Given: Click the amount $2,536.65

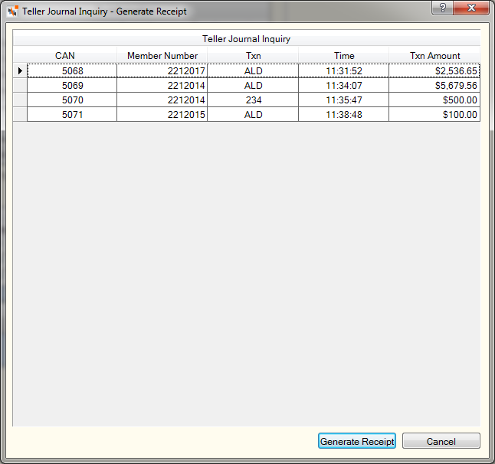Looking at the screenshot, I should [x=434, y=70].
